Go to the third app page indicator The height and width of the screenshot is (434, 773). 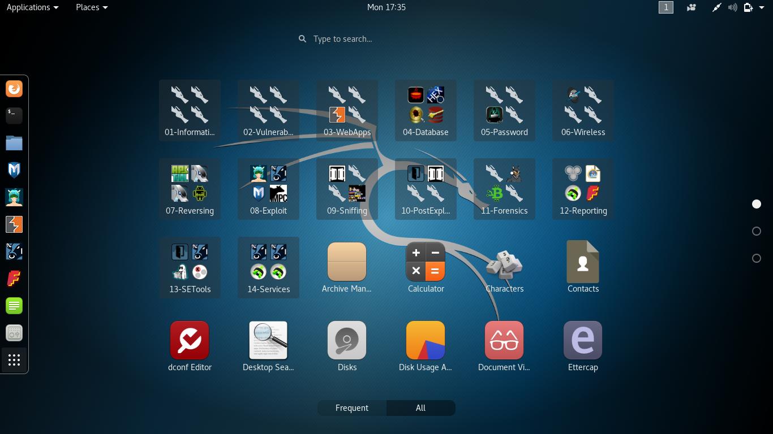click(x=757, y=258)
